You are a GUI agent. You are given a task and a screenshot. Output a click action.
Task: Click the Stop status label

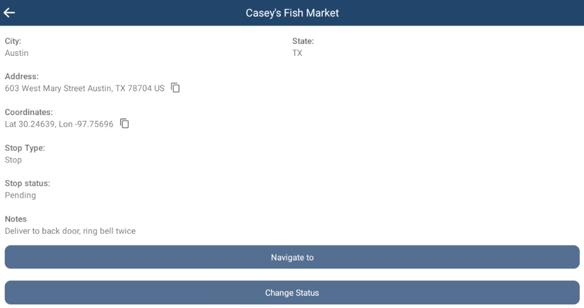[x=28, y=184]
